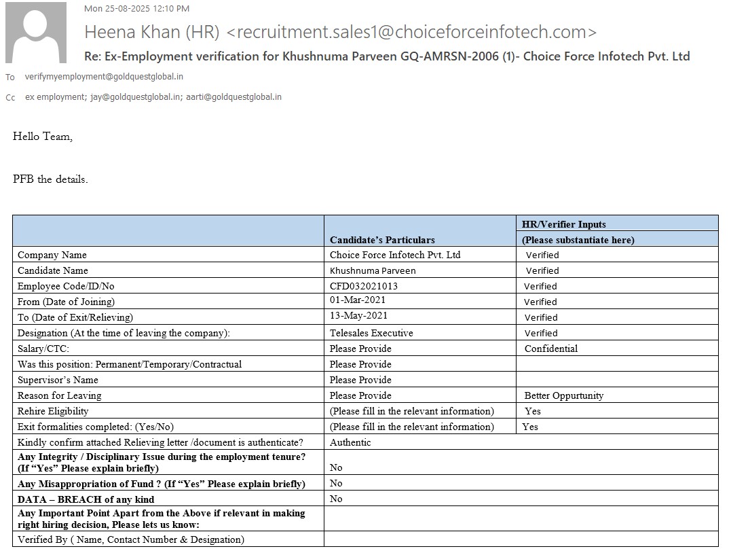Click the employee code CFD032021013

(x=364, y=286)
